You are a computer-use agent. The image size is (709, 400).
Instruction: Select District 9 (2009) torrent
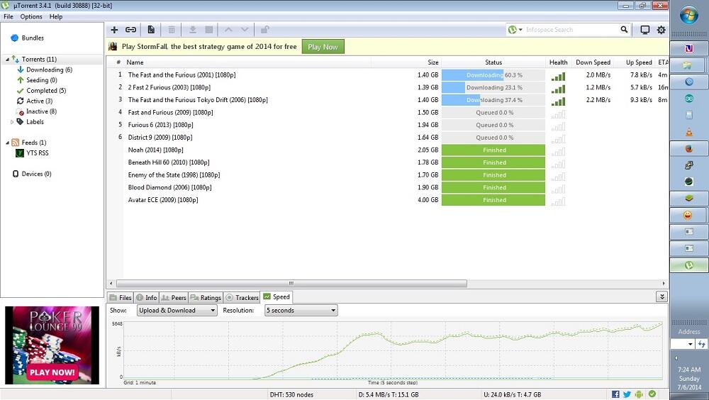click(x=160, y=137)
